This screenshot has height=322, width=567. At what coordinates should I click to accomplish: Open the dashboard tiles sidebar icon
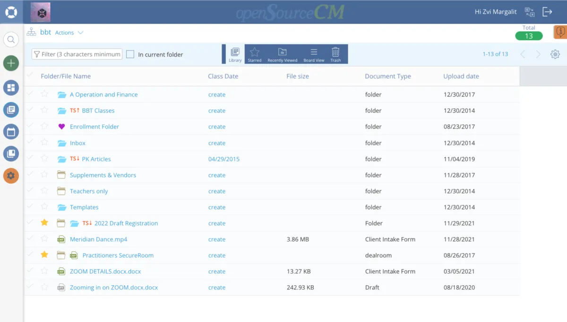coord(11,87)
